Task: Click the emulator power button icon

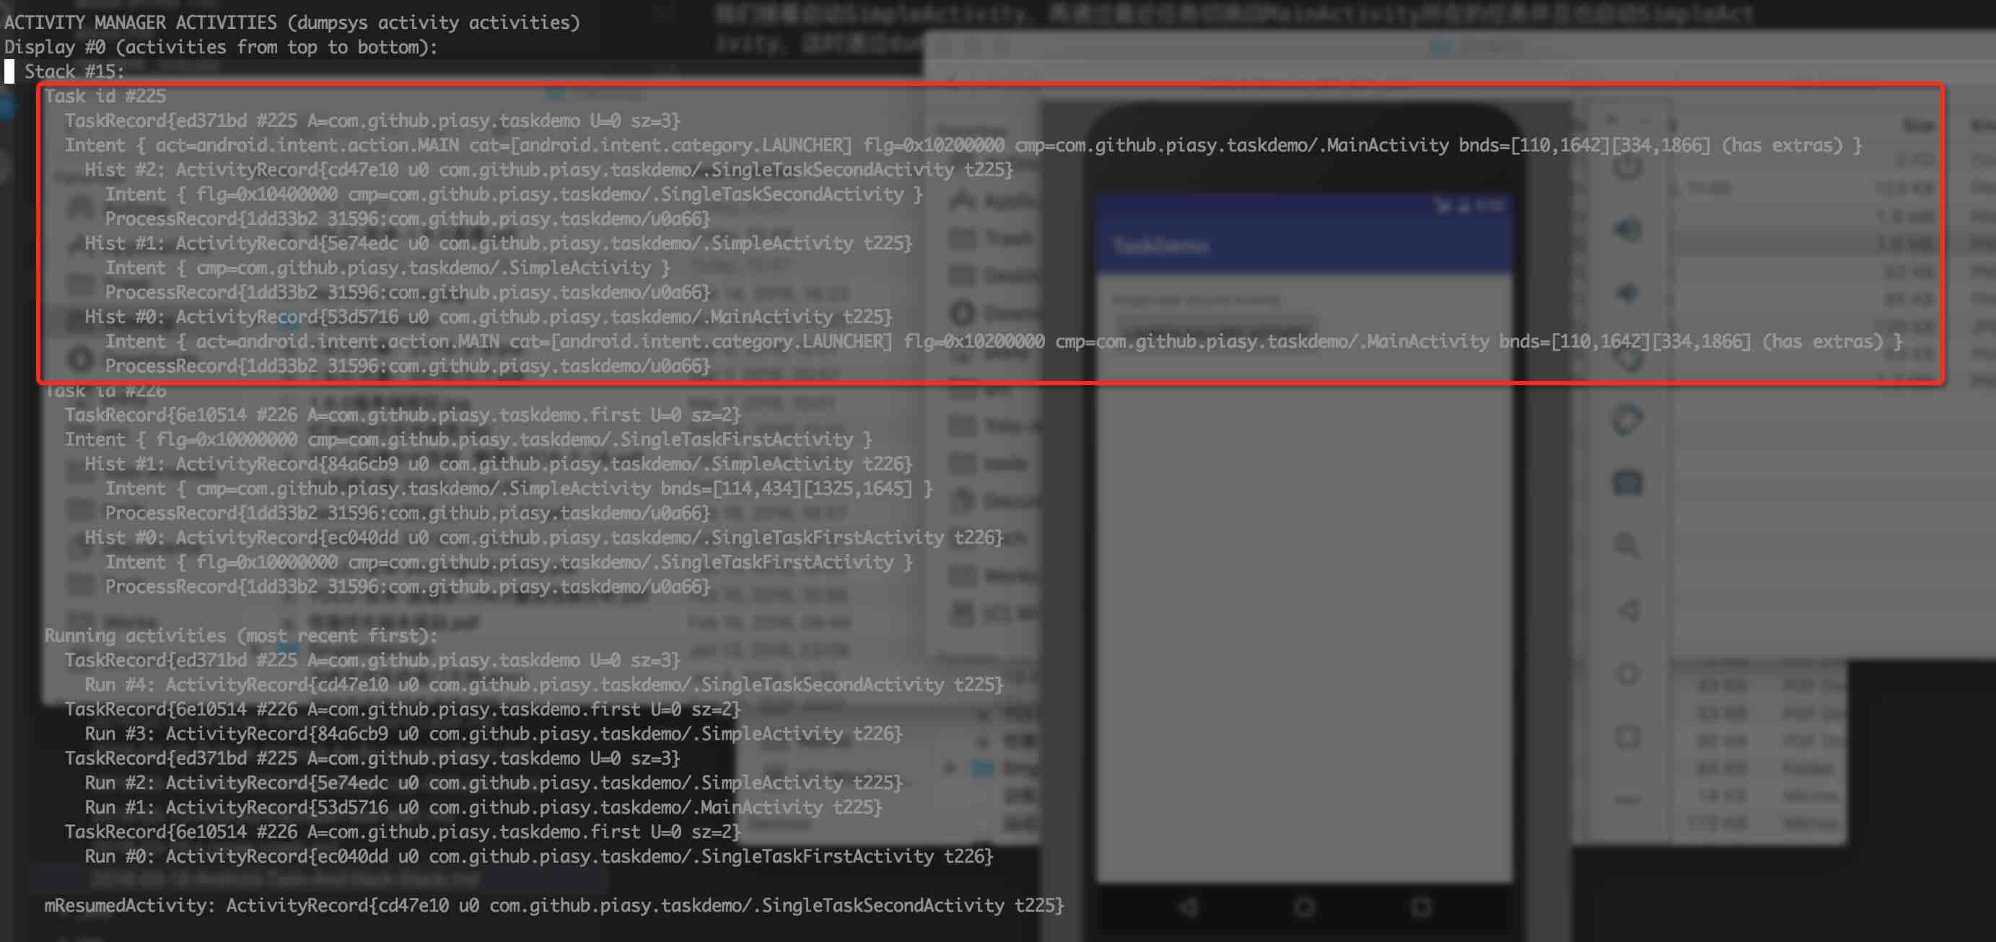Action: point(1627,167)
